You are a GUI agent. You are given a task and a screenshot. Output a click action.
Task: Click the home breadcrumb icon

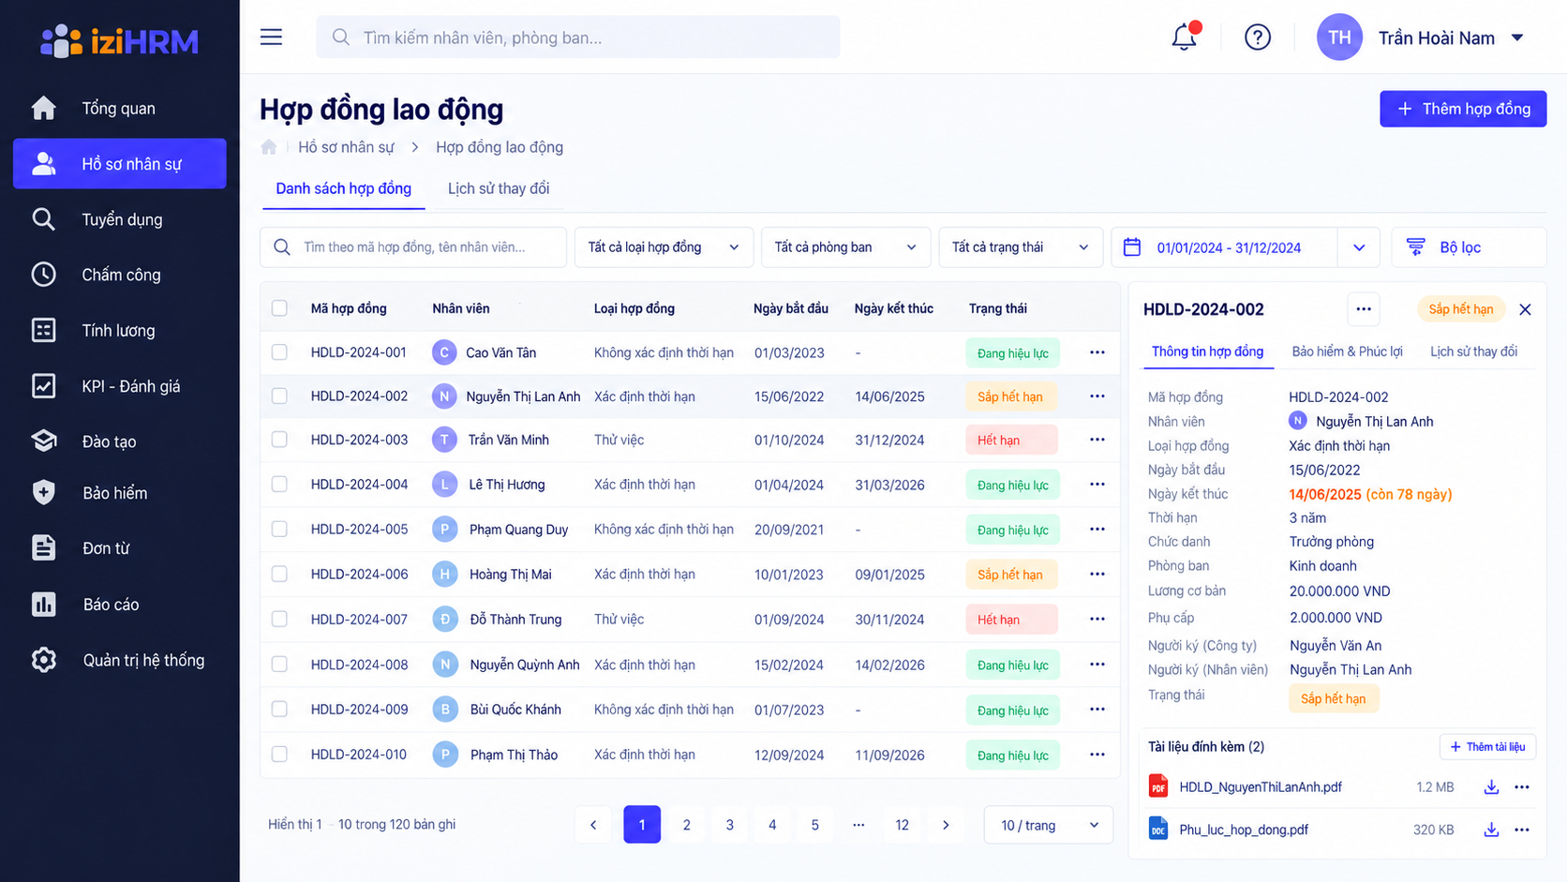(x=269, y=147)
